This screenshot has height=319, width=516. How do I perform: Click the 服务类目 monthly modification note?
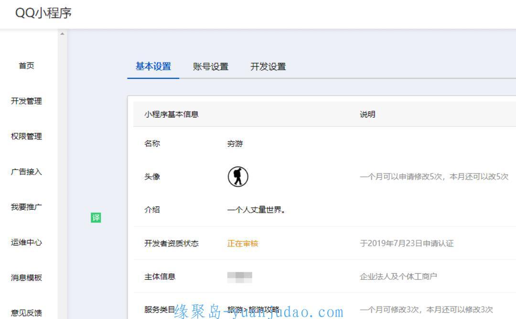coord(427,309)
